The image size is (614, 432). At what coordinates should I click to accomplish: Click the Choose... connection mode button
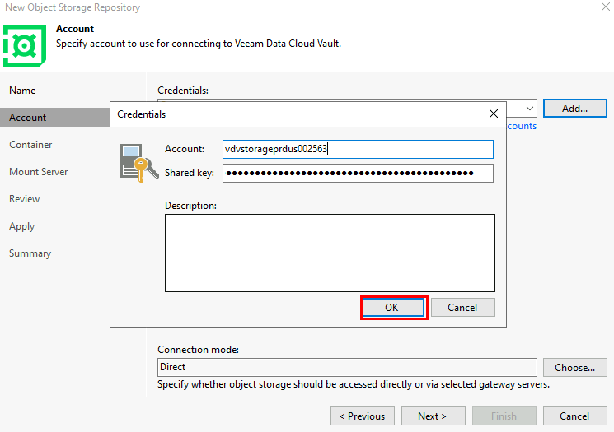[x=574, y=368]
